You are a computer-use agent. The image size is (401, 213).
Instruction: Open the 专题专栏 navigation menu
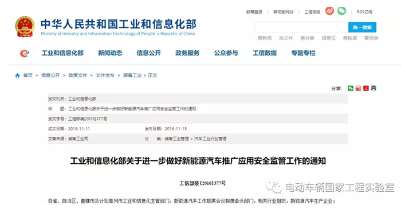(303, 53)
